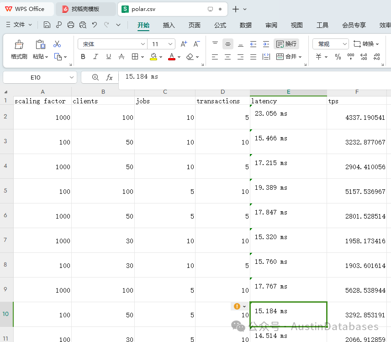This screenshot has width=391, height=342.
Task: Click the zoom magnifier beside fx
Action: tap(95, 77)
